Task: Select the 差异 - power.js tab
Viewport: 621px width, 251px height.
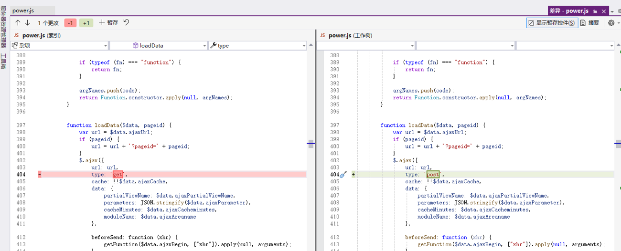Action: coord(569,11)
